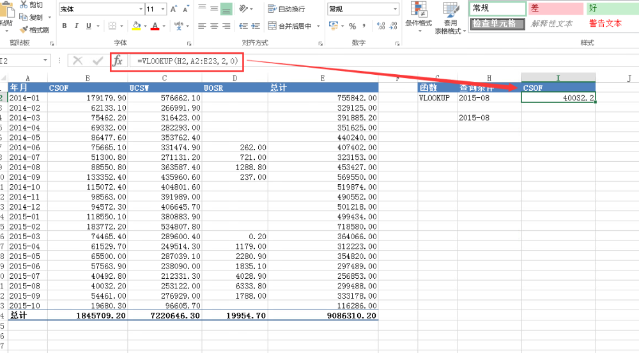Image resolution: width=639 pixels, height=353 pixels.
Task: Open Format as Table (套用表格格式)
Action: pos(450,17)
